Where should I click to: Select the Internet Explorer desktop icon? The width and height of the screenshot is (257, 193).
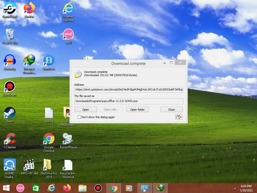[69, 12]
